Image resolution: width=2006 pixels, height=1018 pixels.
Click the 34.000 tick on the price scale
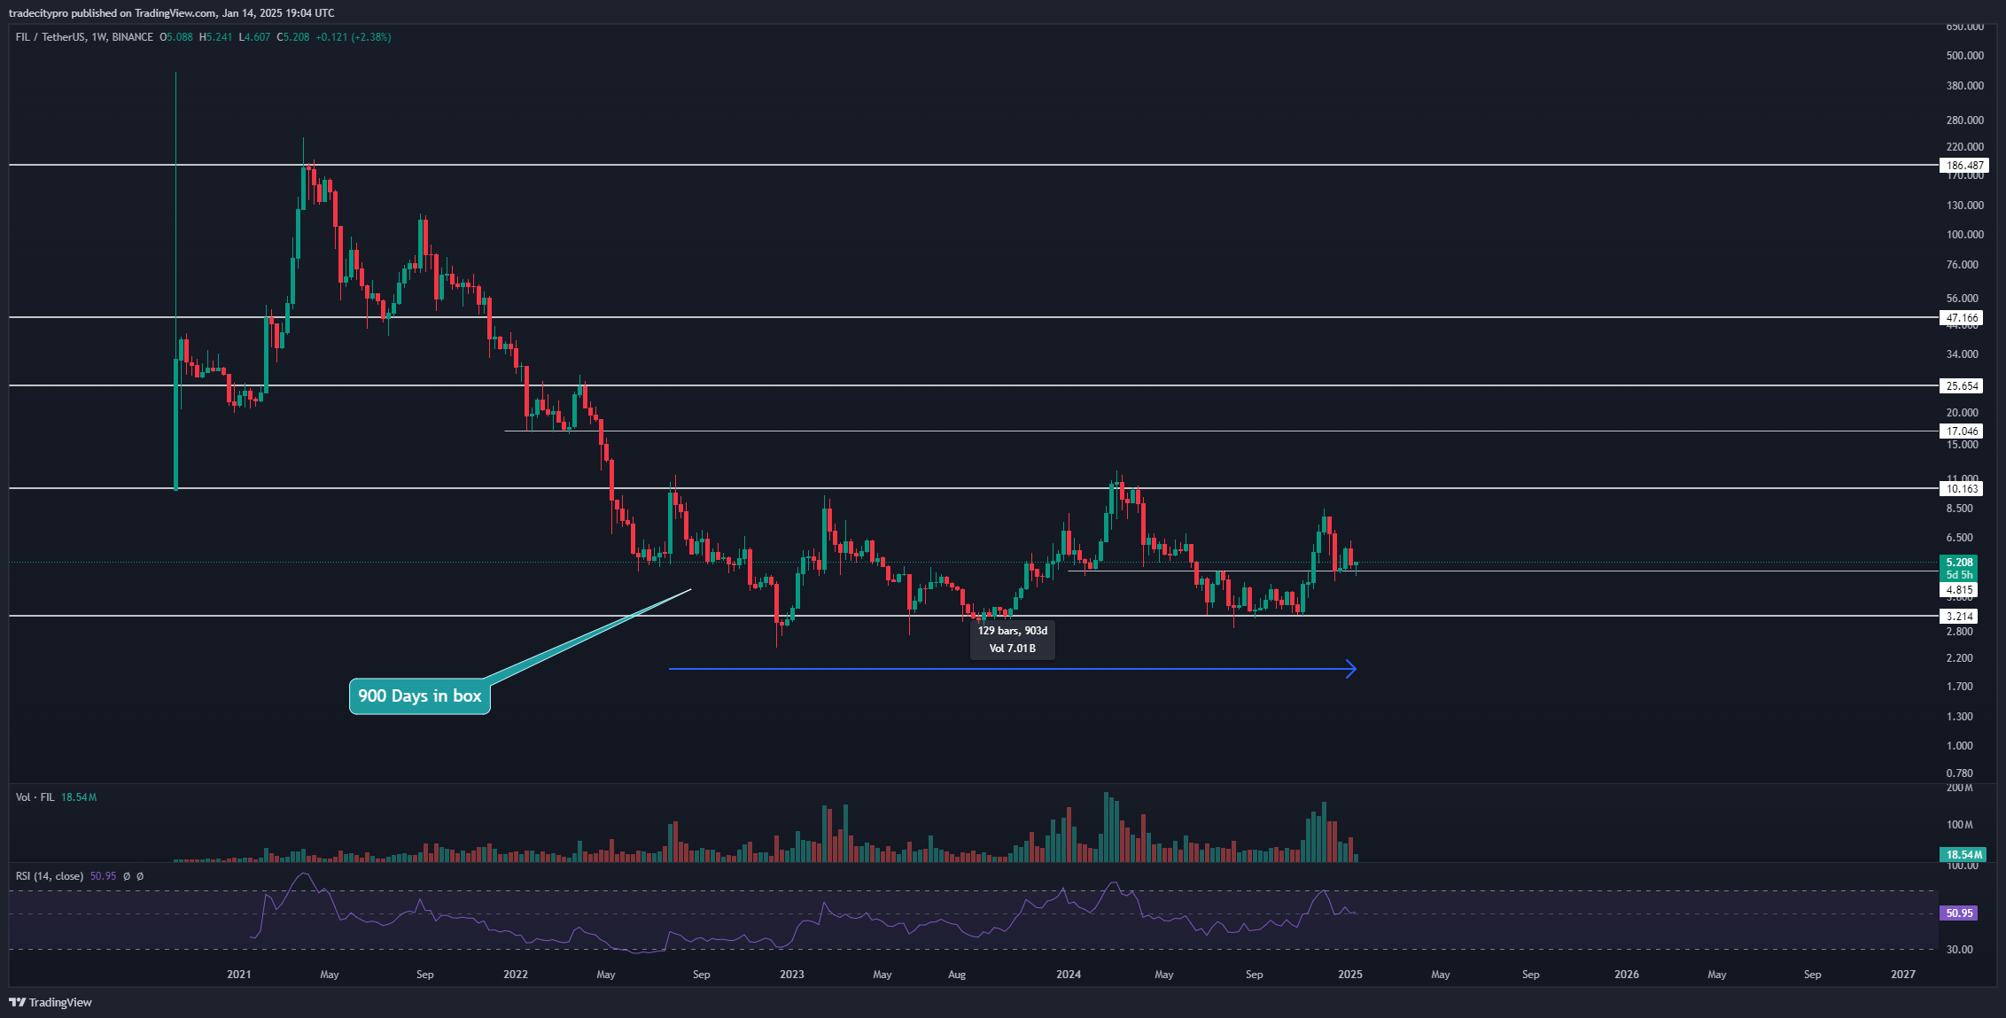tap(1963, 354)
